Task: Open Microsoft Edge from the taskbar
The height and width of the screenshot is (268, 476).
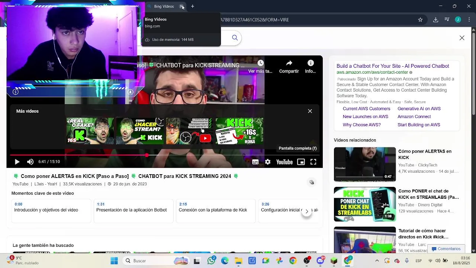Action: tap(225, 261)
